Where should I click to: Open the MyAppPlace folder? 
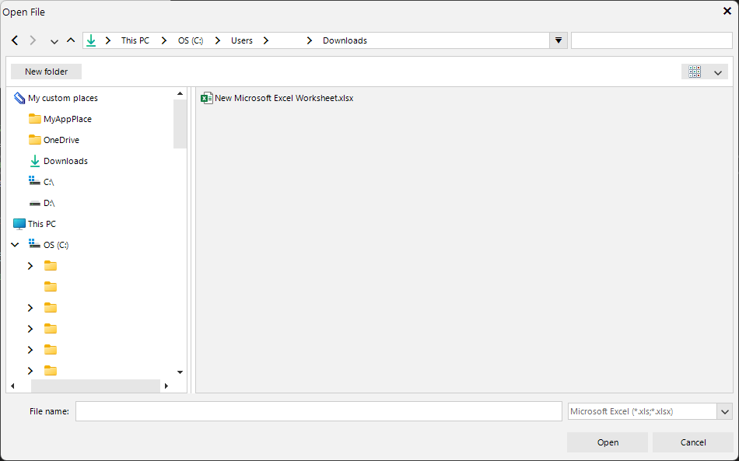[x=68, y=119]
